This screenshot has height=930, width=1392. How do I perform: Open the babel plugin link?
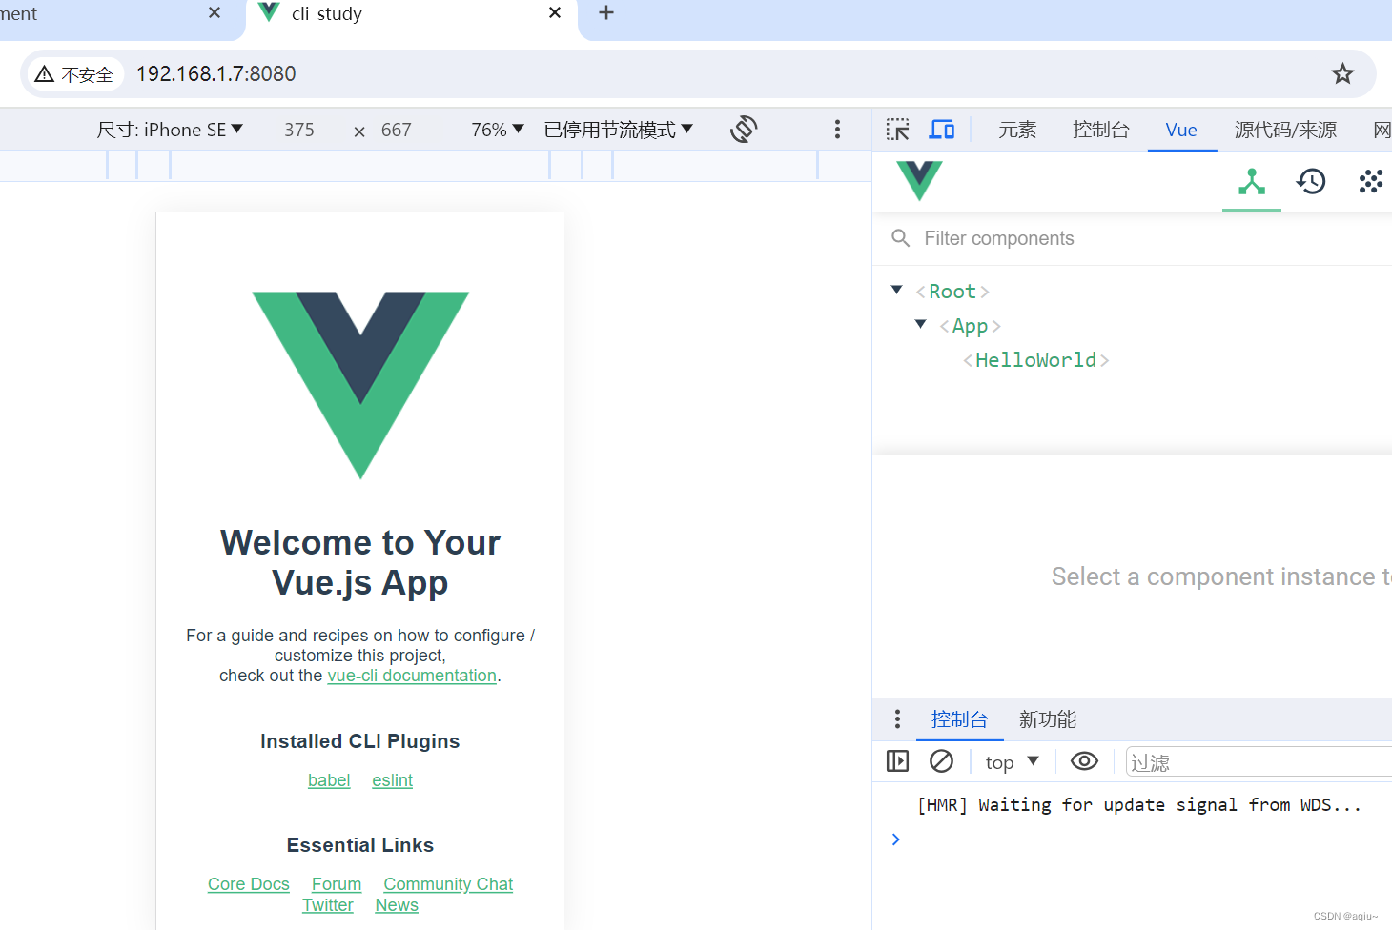[329, 780]
